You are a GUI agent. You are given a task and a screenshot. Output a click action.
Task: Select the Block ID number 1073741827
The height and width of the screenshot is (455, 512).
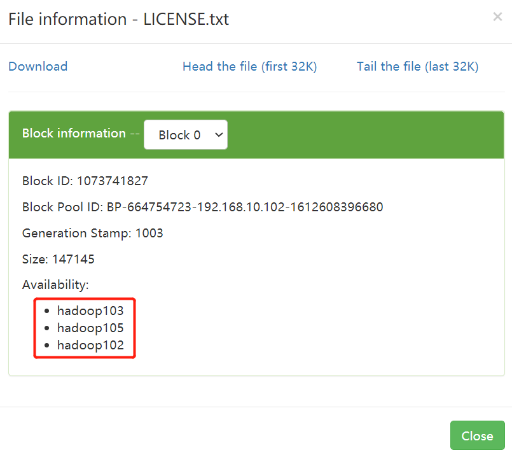[113, 181]
